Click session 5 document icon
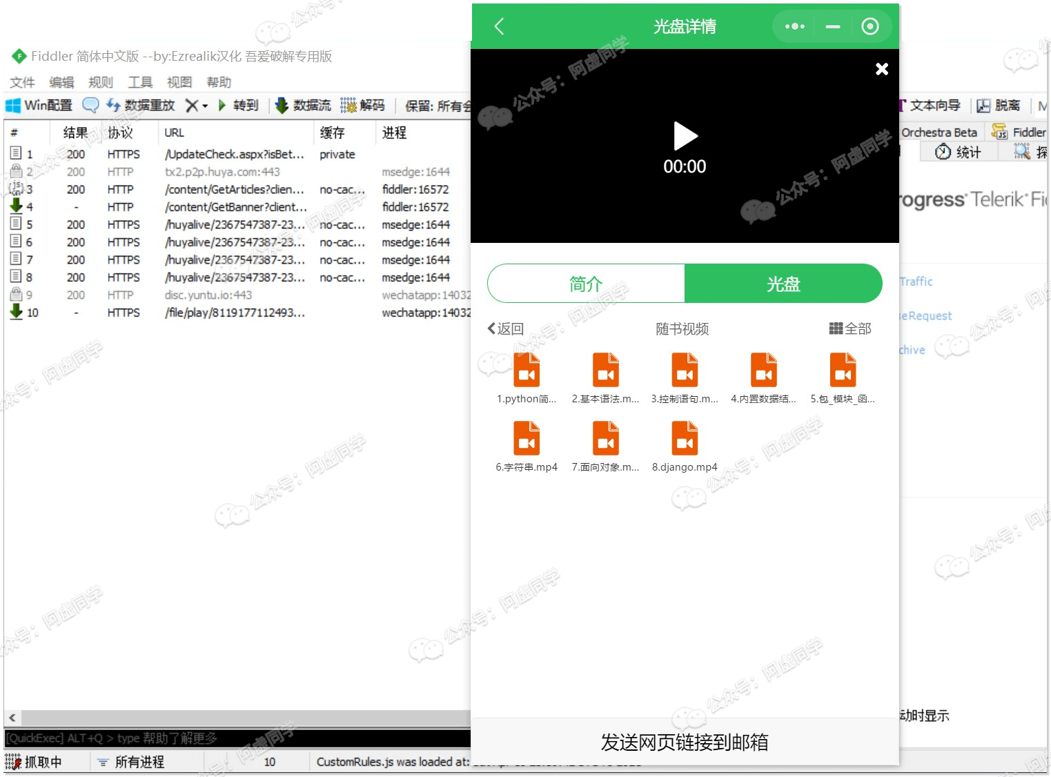This screenshot has height=777, width=1051. tap(16, 224)
